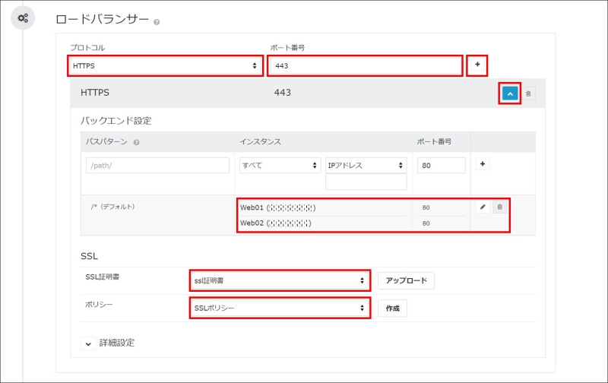The height and width of the screenshot is (383, 608).
Task: Click the アップロード button
Action: (x=406, y=280)
